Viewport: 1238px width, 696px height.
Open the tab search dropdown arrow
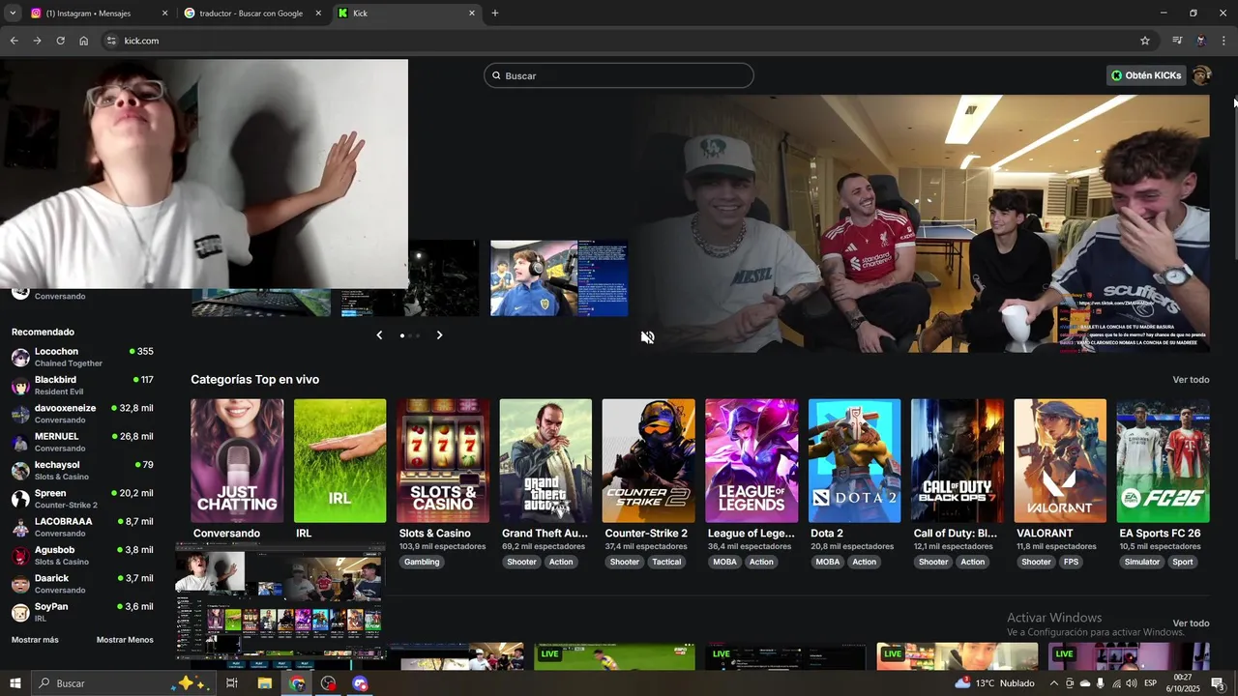(x=13, y=14)
